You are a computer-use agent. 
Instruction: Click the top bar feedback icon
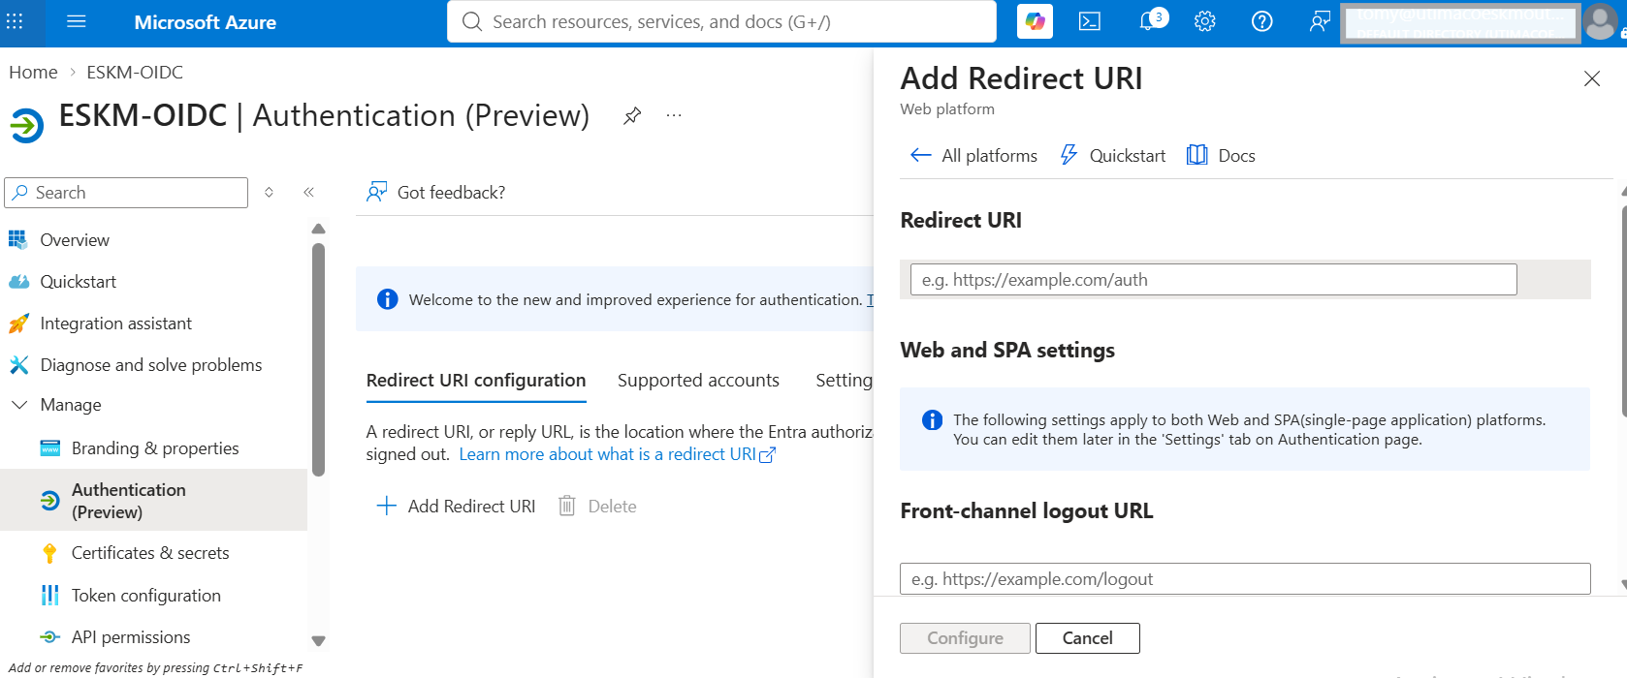coord(1320,21)
